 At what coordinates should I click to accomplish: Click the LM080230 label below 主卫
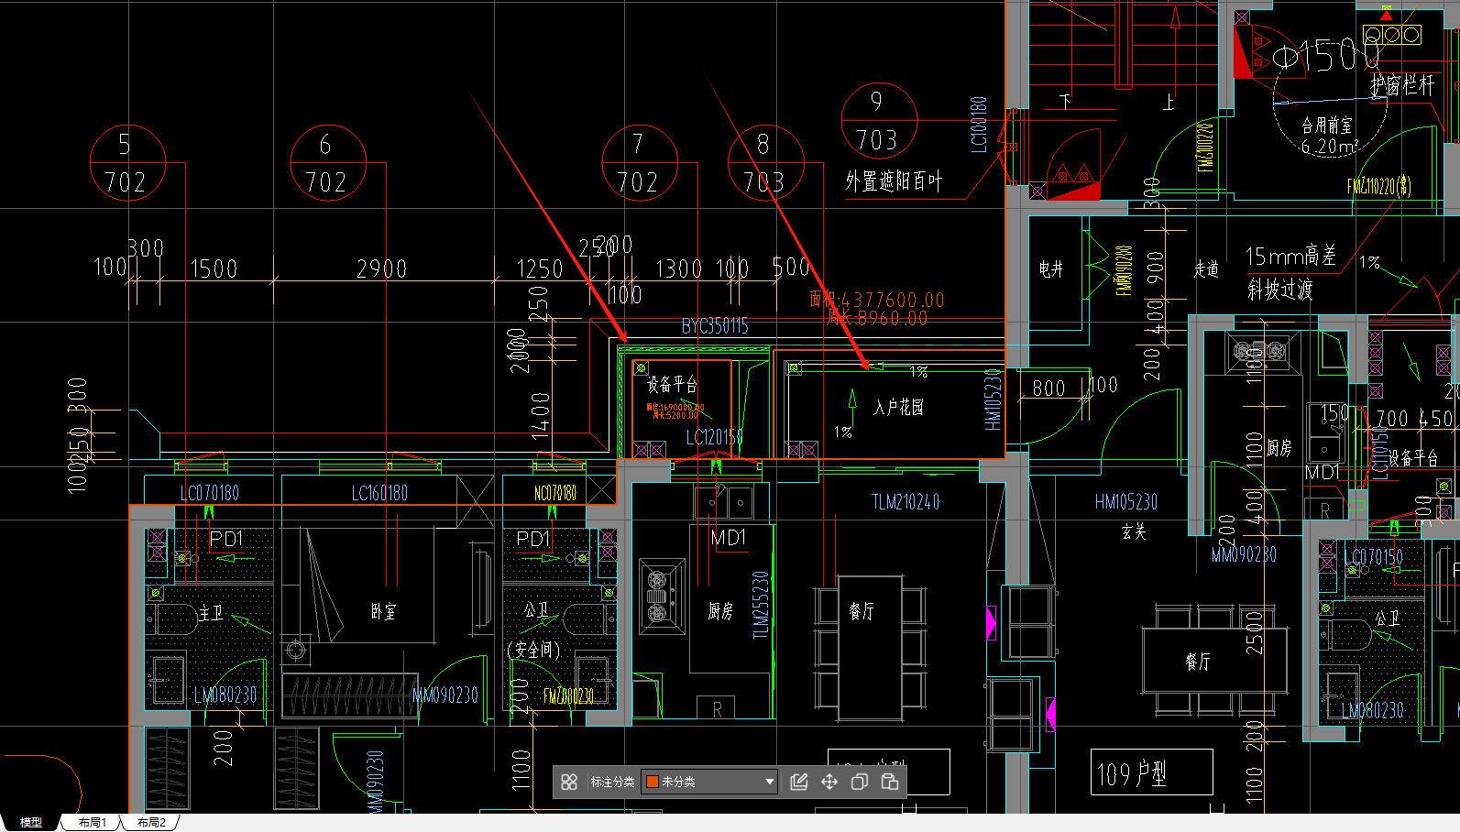(225, 695)
